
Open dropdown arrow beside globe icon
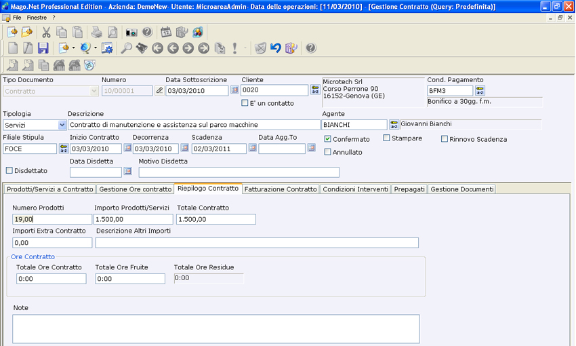pyautogui.click(x=96, y=47)
